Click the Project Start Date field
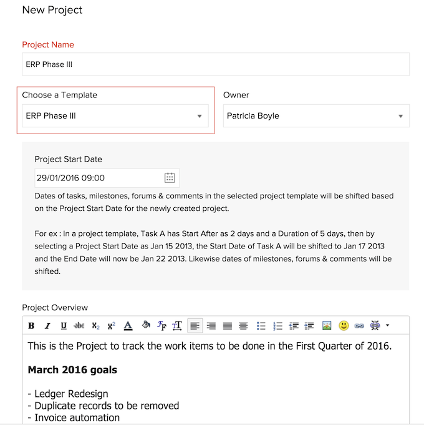Image resolution: width=424 pixels, height=425 pixels. click(107, 178)
